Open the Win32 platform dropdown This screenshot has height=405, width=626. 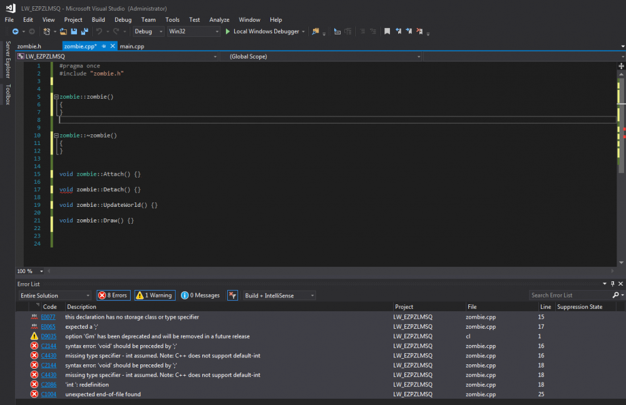(193, 31)
